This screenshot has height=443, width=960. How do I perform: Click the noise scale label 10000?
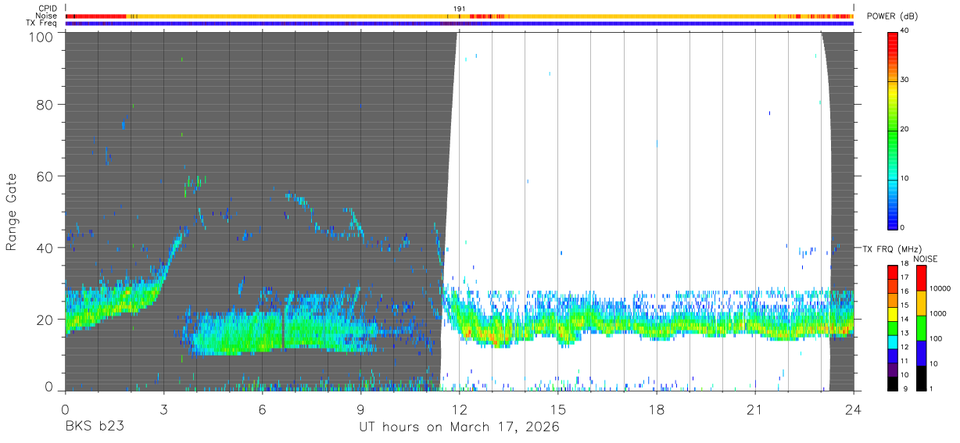click(941, 288)
